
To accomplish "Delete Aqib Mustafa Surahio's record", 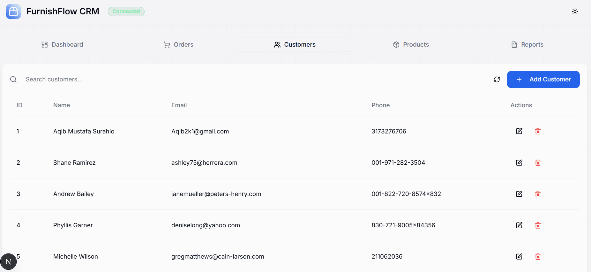I will (x=538, y=131).
